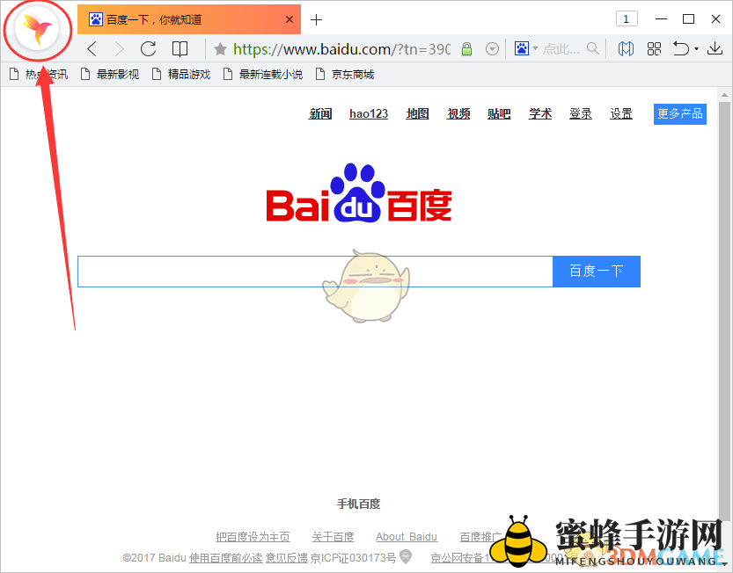The height and width of the screenshot is (573, 733).
Task: Open the 最新连载小说 bookmark
Action: click(x=263, y=74)
